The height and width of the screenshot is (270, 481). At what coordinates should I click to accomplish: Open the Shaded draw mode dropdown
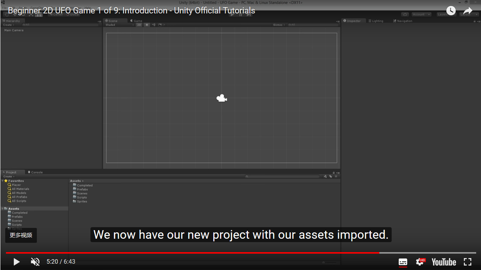coord(119,25)
